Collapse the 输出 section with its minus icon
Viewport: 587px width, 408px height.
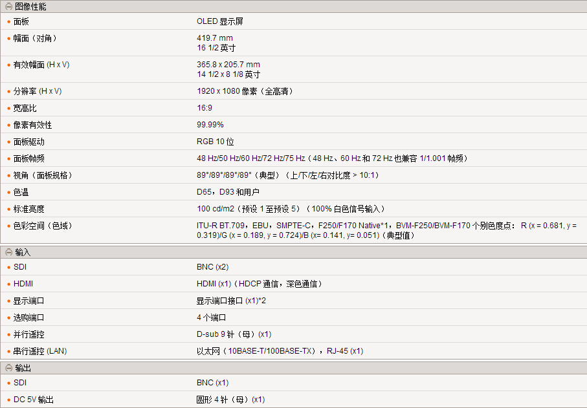[x=8, y=368]
